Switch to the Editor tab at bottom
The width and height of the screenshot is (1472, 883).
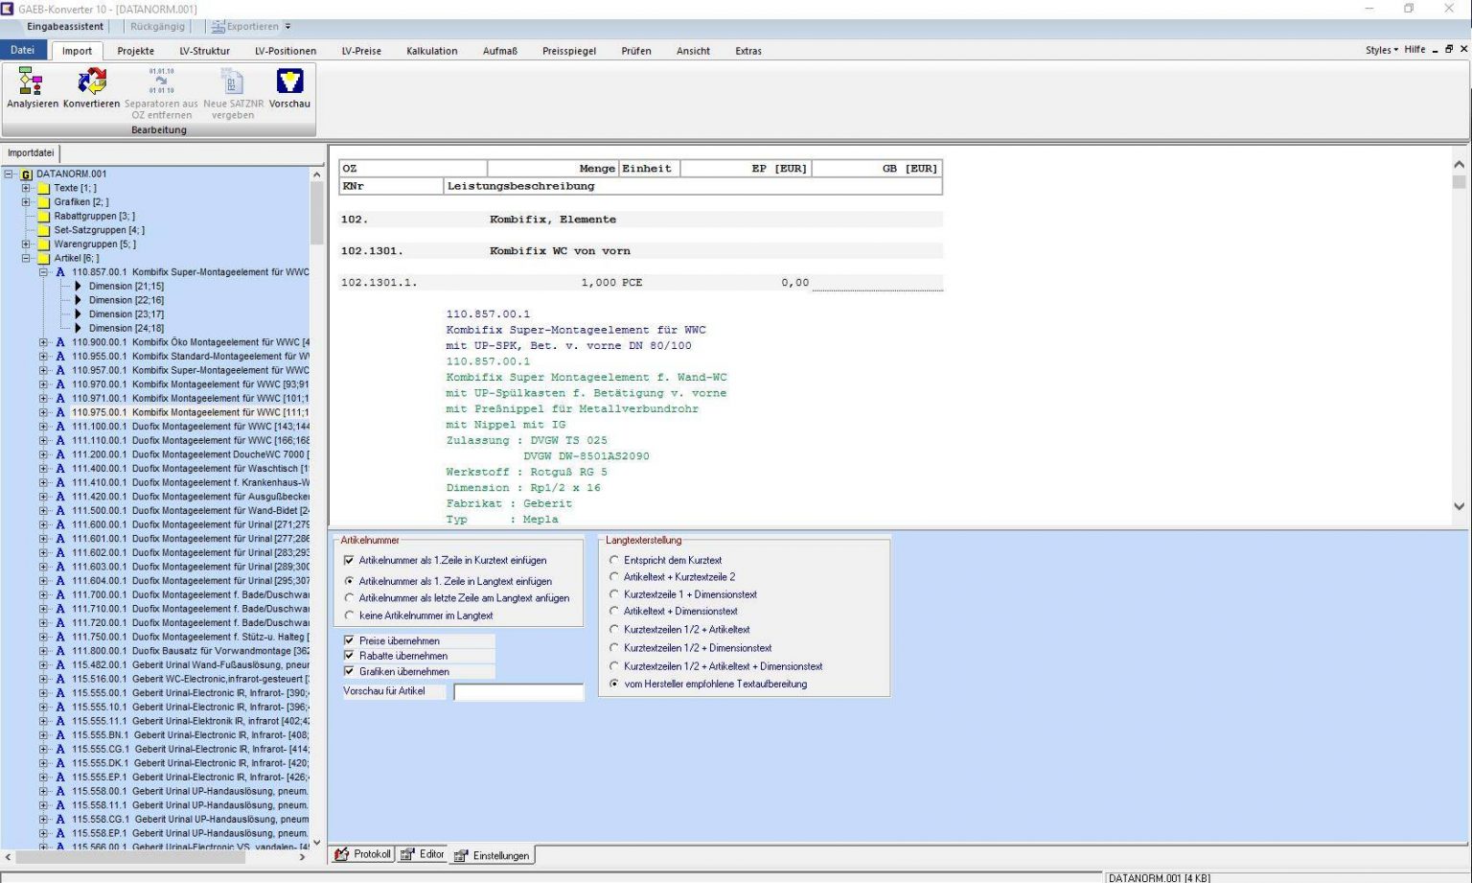tap(423, 854)
